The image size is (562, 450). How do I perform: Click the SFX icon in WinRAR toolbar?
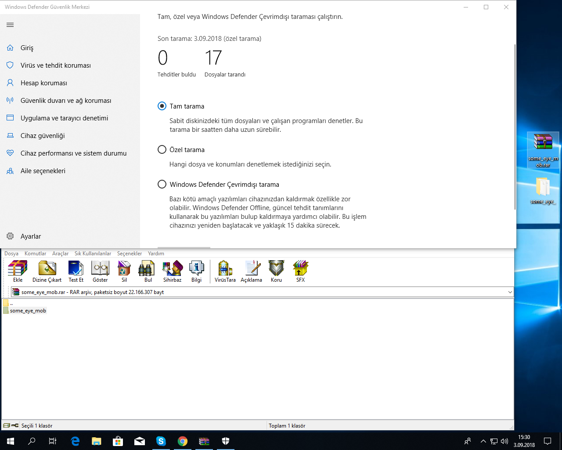point(300,271)
